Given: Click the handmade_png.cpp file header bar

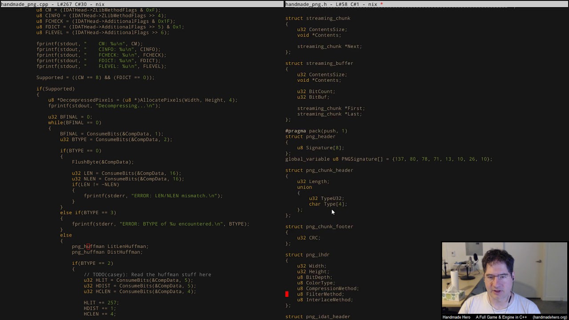Looking at the screenshot, I should tap(142, 4).
